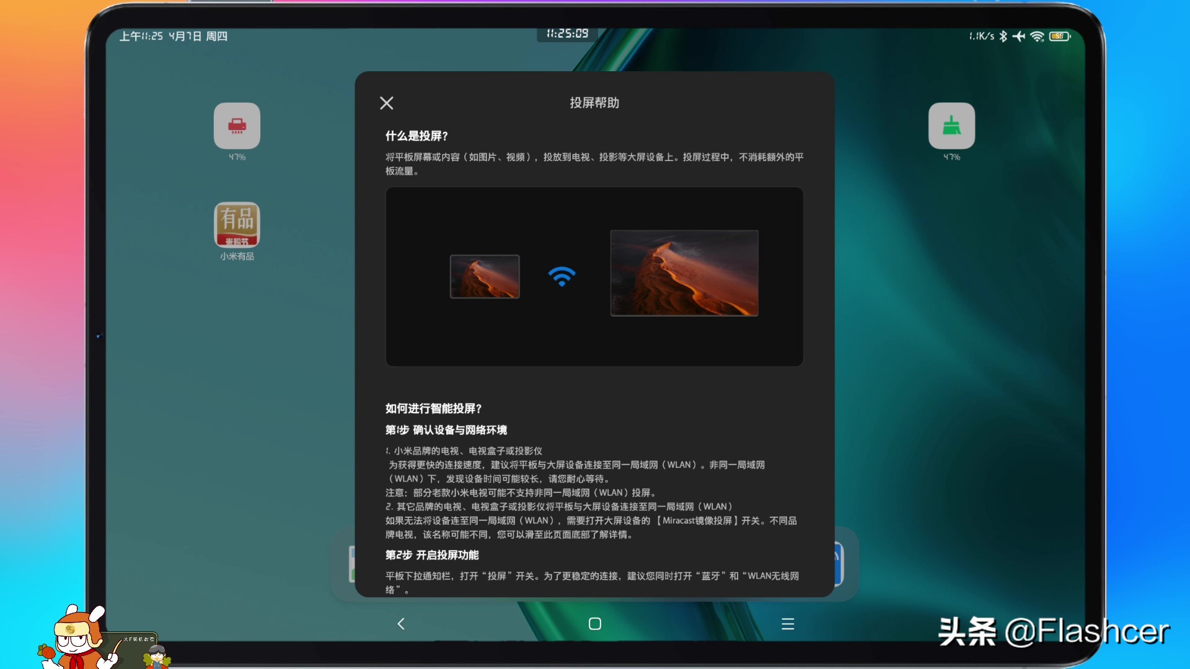Tap the home navigation square button

(595, 624)
